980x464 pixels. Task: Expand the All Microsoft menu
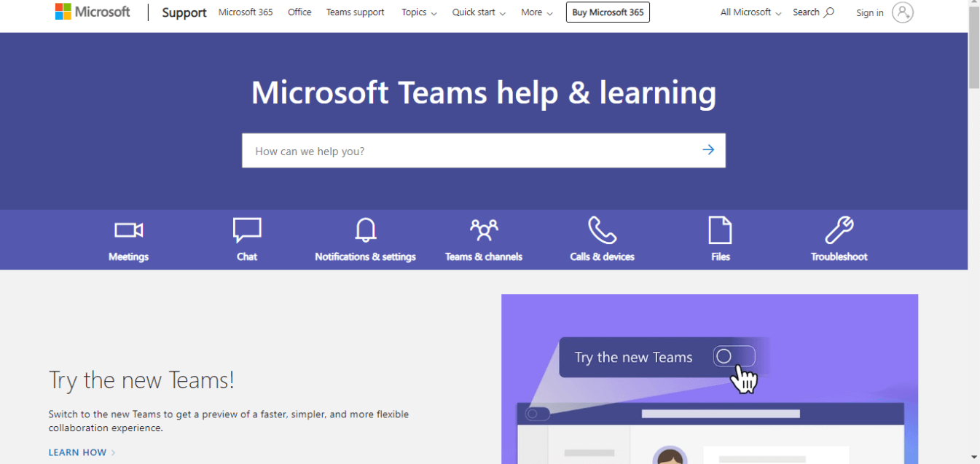click(750, 12)
